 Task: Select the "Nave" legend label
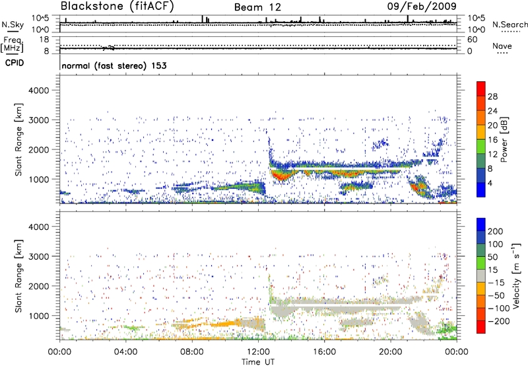(x=502, y=46)
